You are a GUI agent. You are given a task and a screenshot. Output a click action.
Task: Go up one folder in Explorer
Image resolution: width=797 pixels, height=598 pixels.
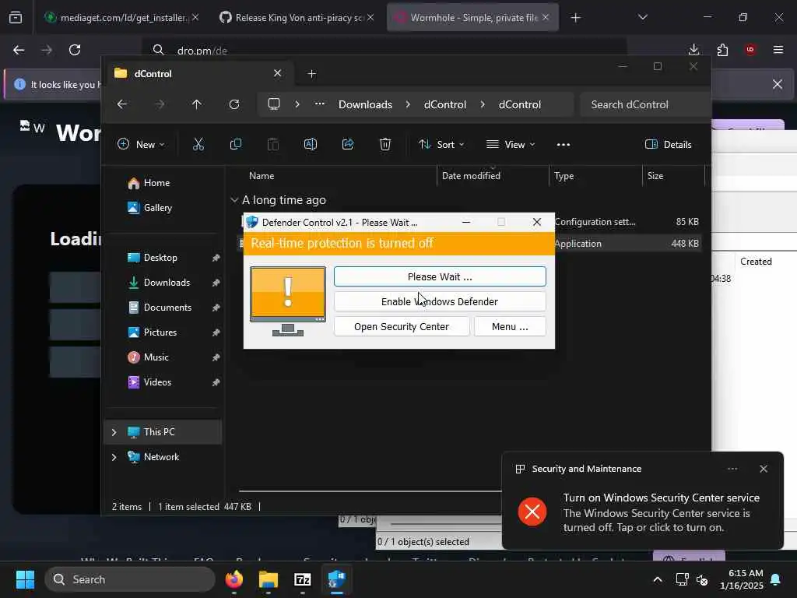point(197,104)
